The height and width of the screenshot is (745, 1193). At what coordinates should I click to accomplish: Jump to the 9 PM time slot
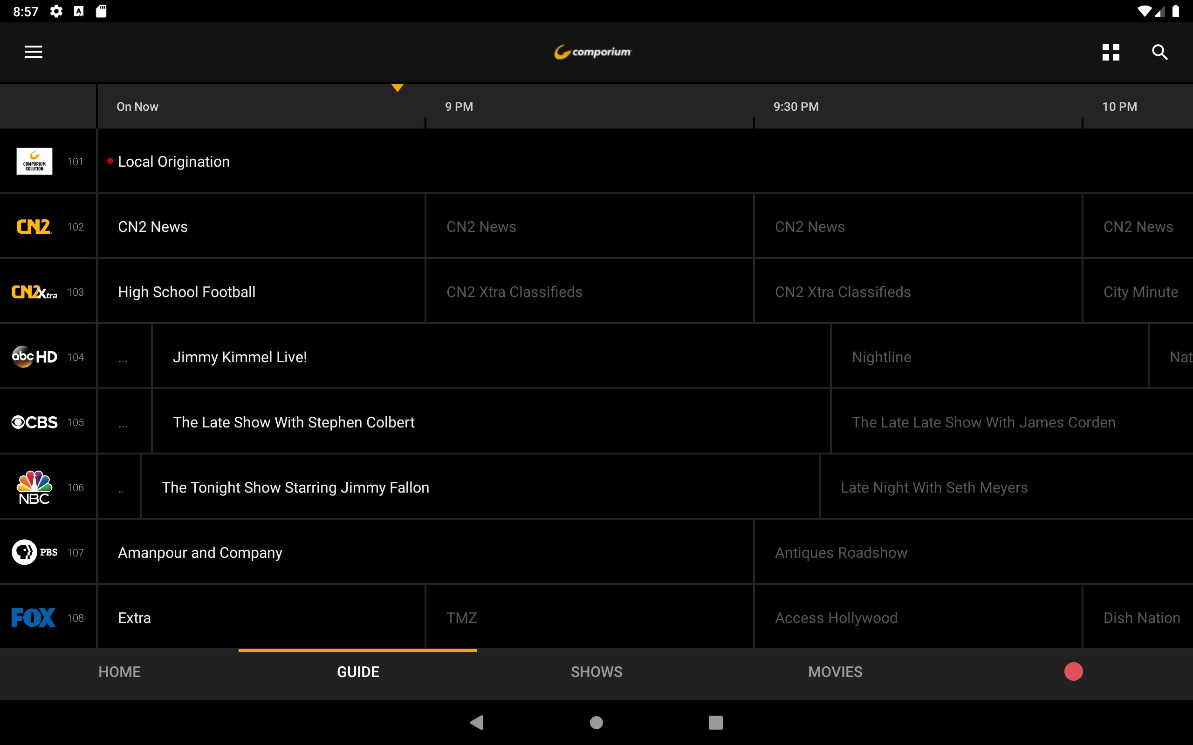tap(459, 107)
